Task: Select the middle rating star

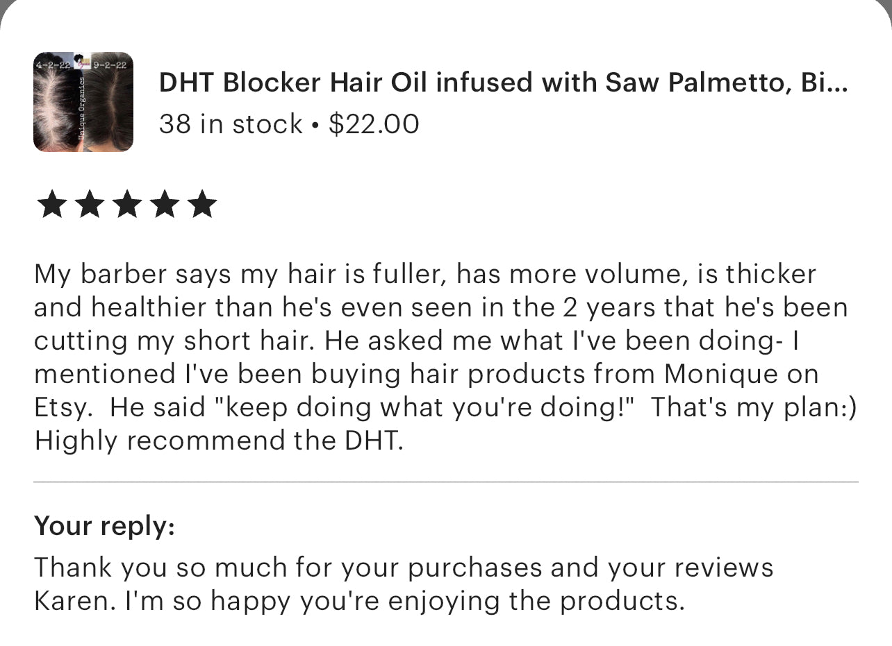Action: 127,203
